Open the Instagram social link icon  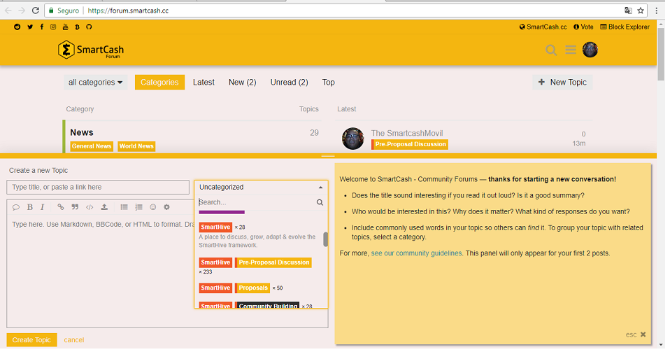pyautogui.click(x=53, y=27)
